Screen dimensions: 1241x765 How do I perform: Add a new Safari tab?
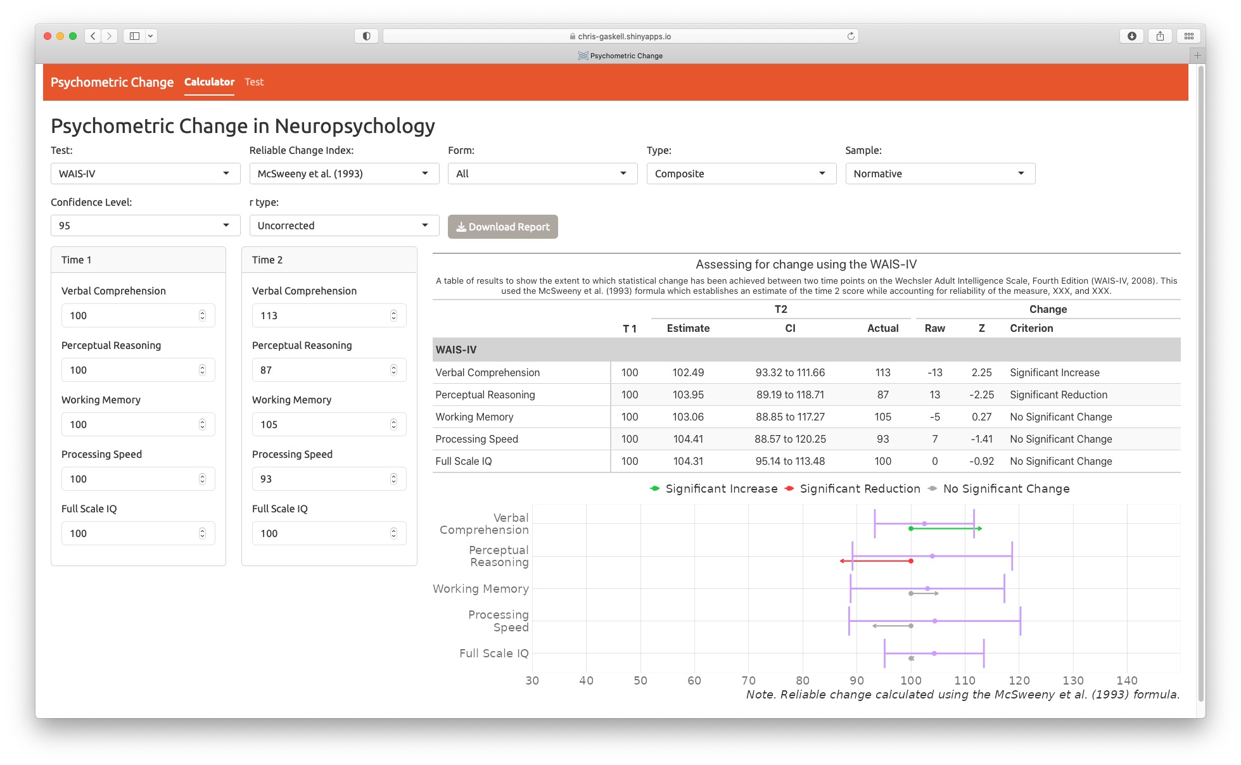tap(1197, 56)
